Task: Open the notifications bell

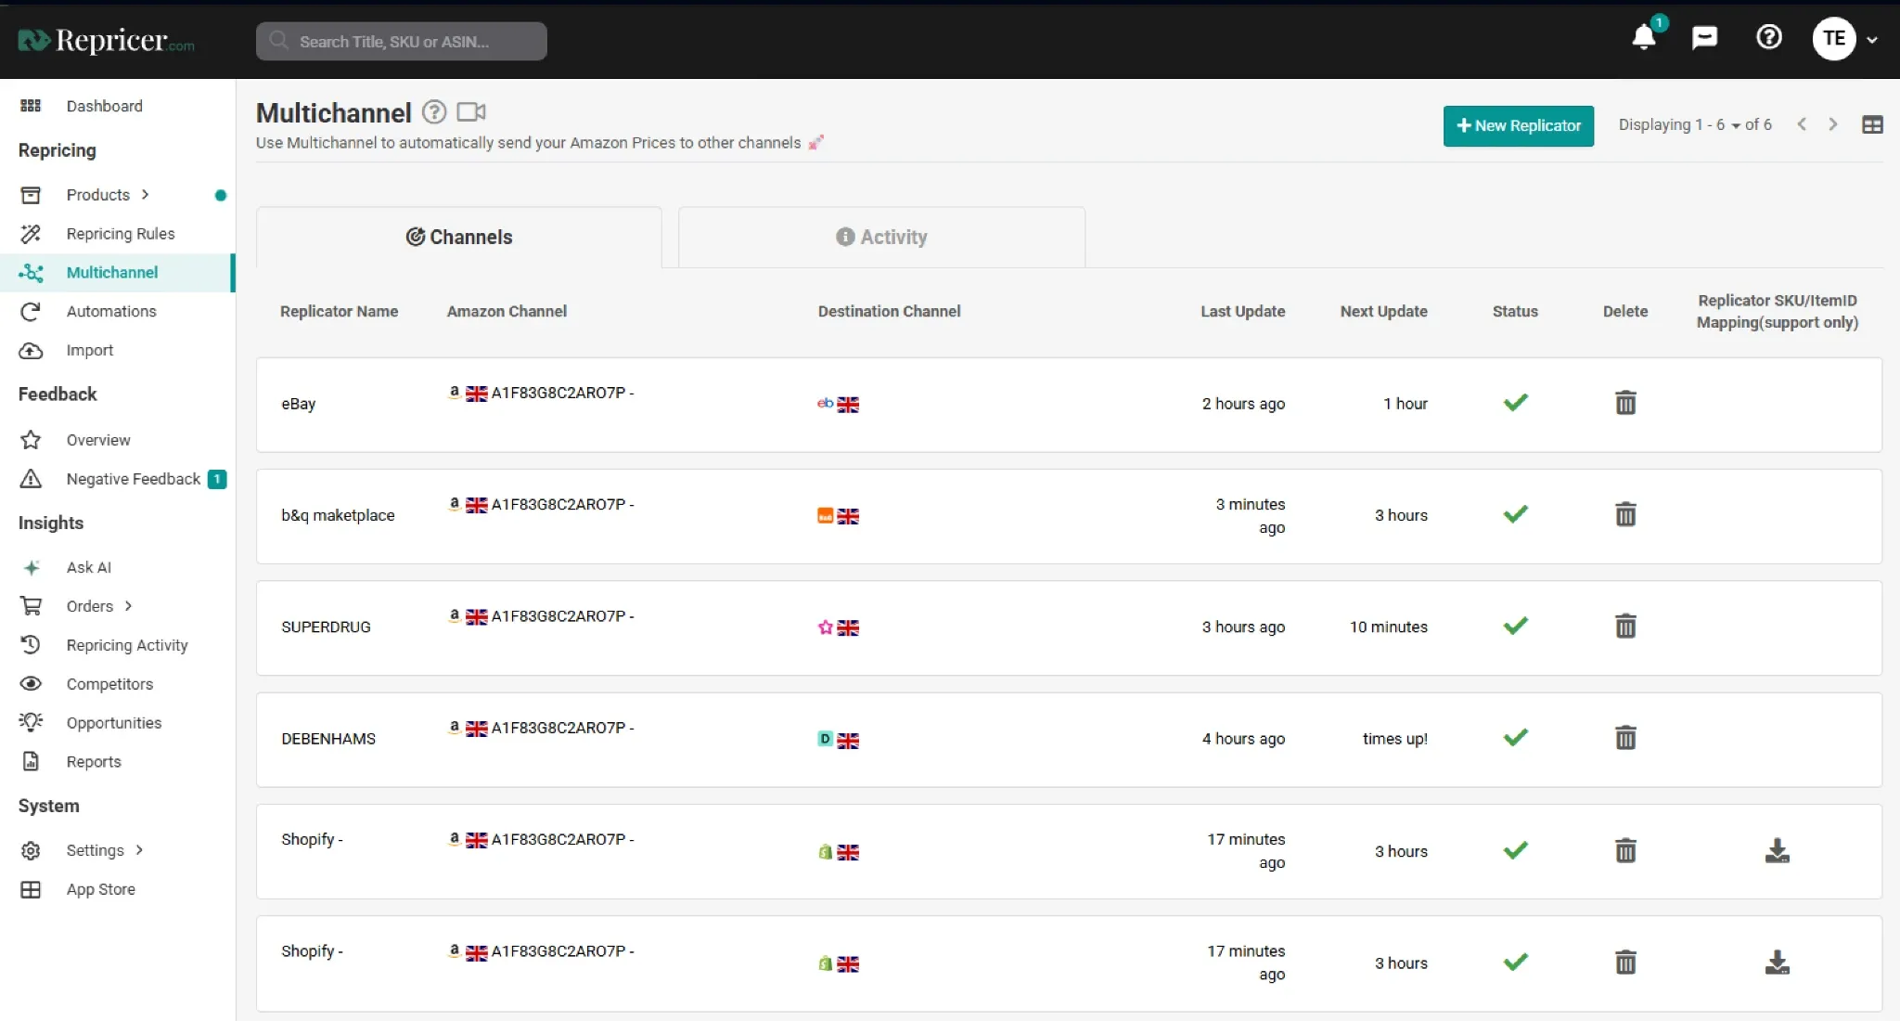Action: coord(1644,38)
